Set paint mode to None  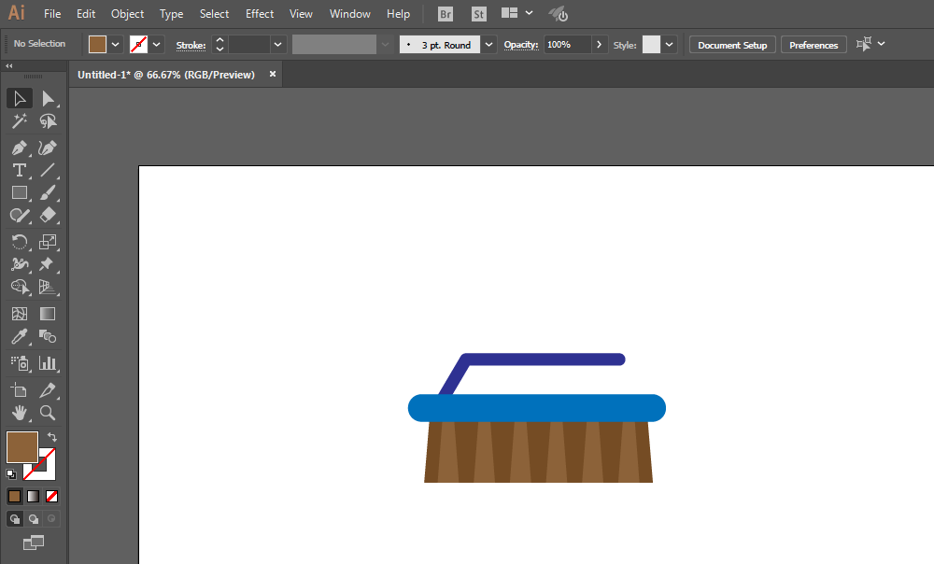point(52,496)
